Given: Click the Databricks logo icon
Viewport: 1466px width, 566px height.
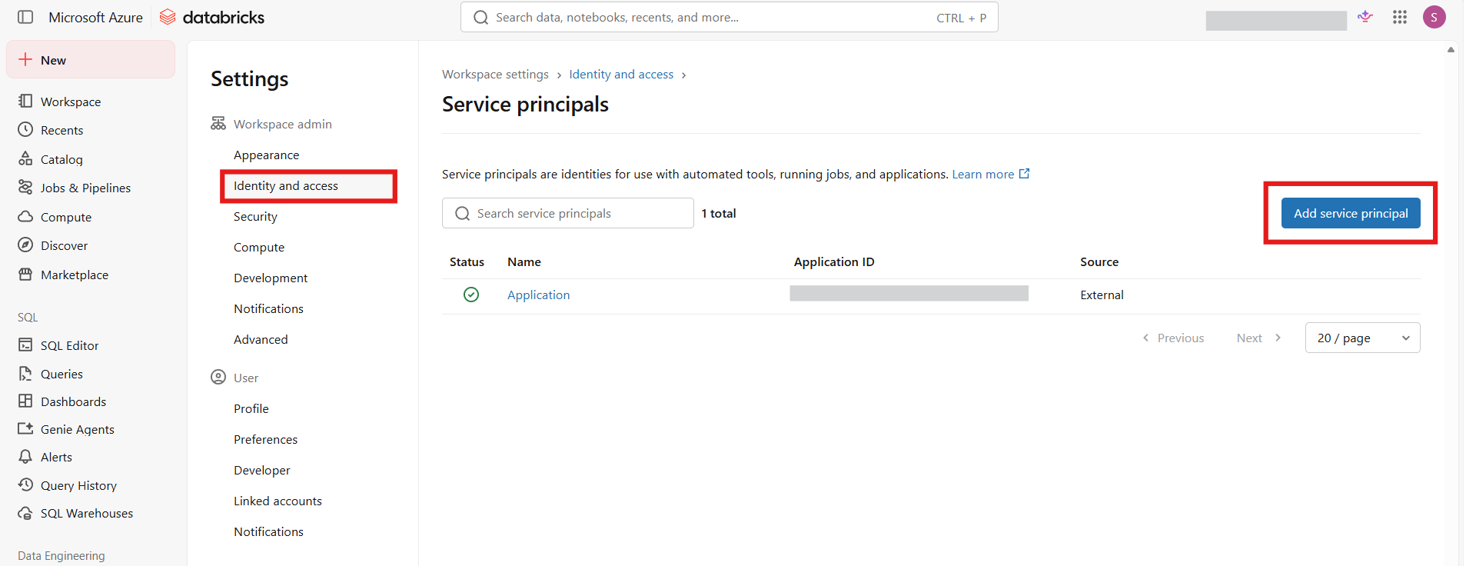Looking at the screenshot, I should [168, 17].
